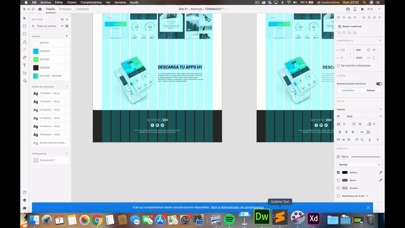The width and height of the screenshot is (405, 228).
Task: Adjust the opacity slider
Action: (x=365, y=156)
